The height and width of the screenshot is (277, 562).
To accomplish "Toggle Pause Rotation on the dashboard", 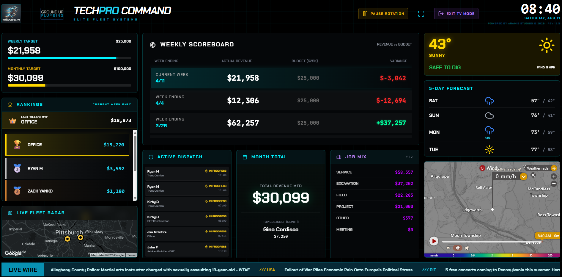I will (x=383, y=13).
